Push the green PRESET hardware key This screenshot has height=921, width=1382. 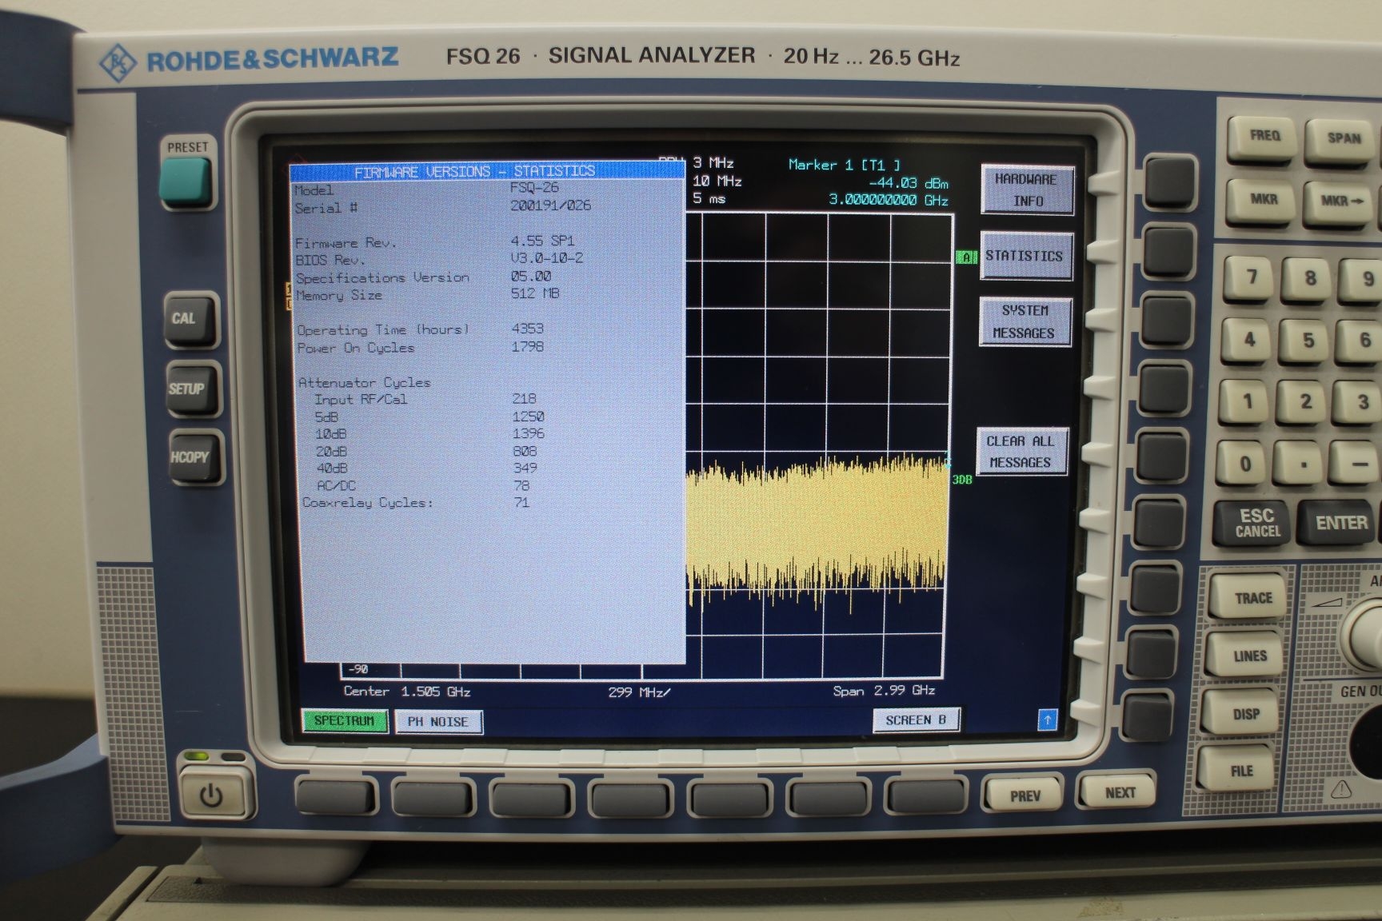(186, 181)
